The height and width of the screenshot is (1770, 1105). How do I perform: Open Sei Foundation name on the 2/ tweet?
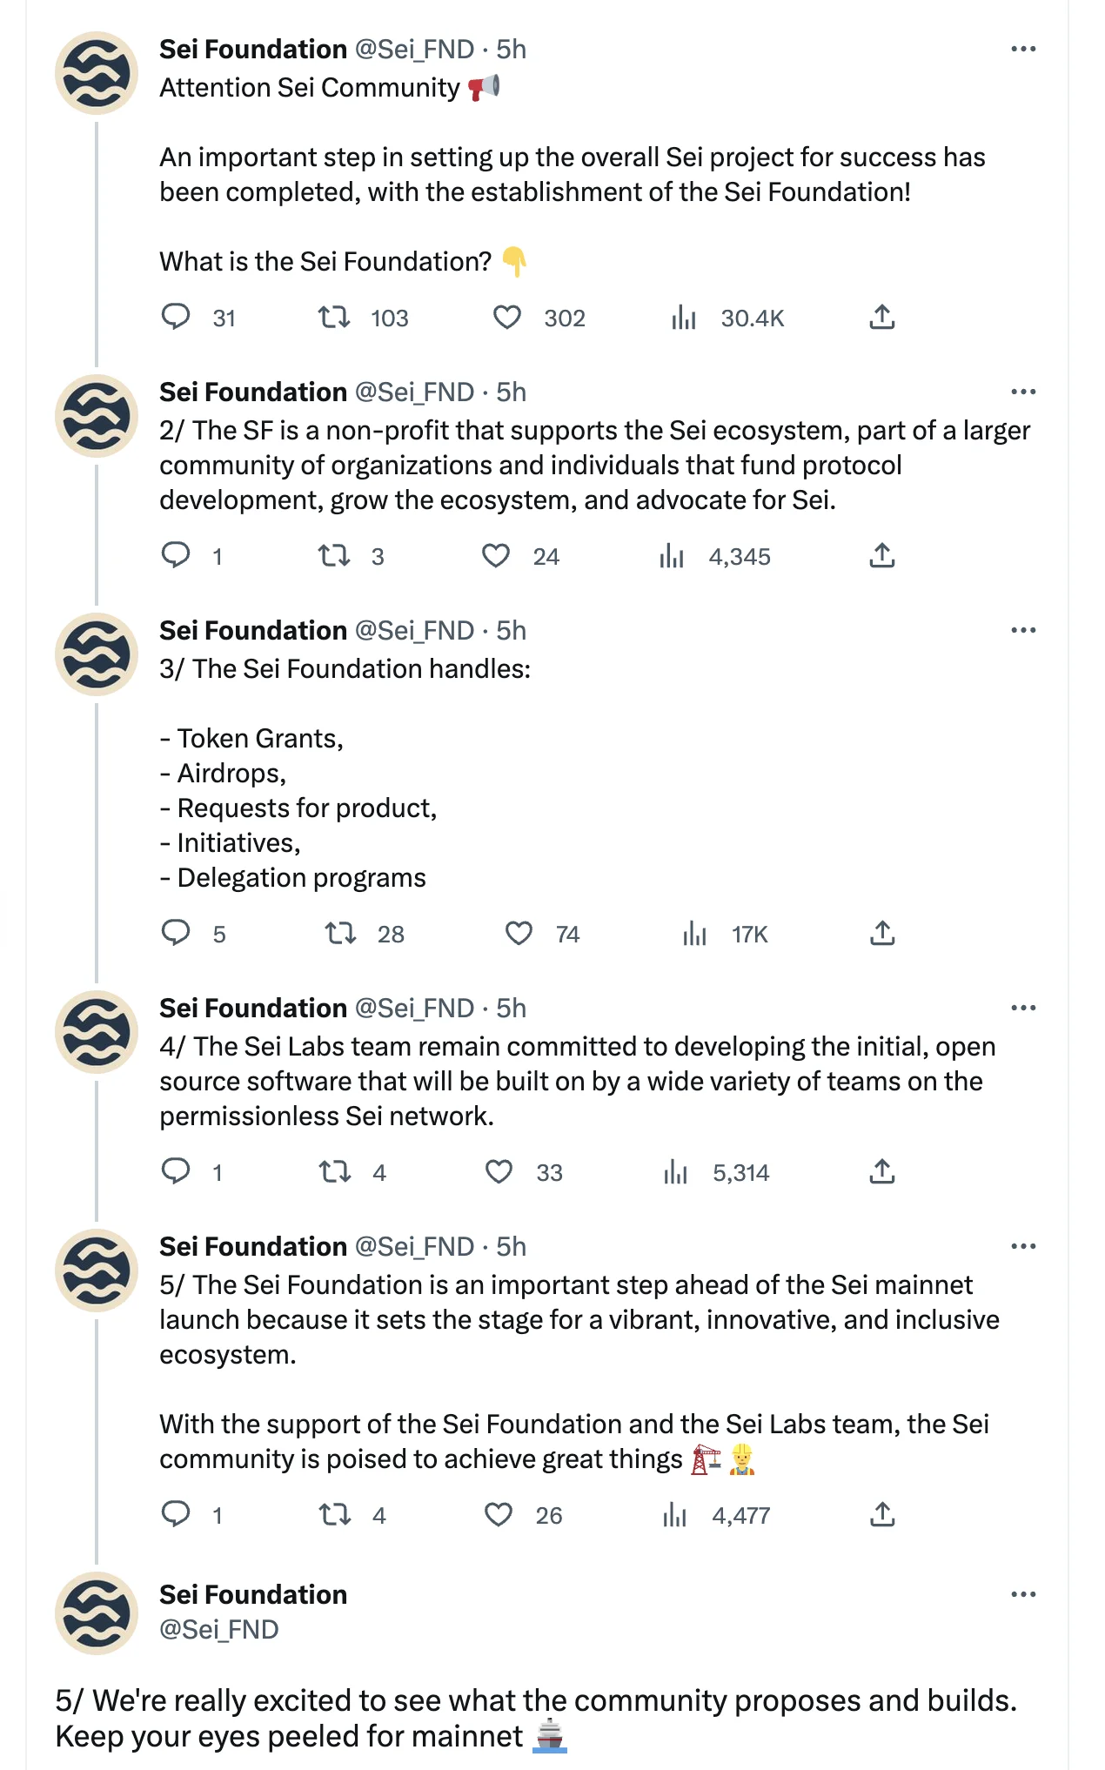tap(253, 392)
